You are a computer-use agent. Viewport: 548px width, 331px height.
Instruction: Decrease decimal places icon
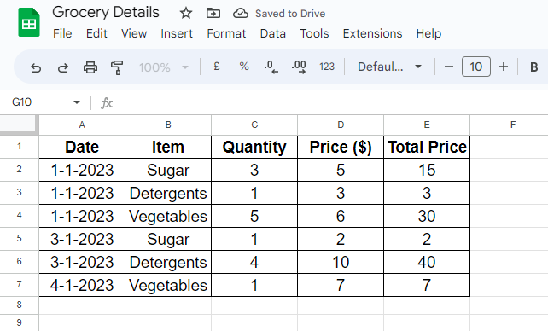(x=271, y=67)
